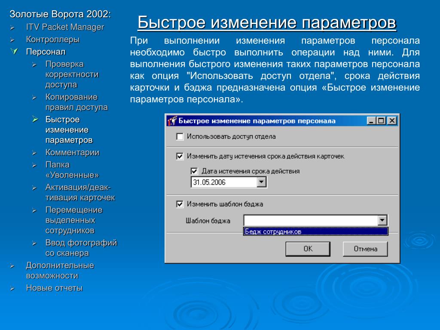Screen dimensions: 440x330
Task: Click the slide title 'Быстрое изменение параметров'
Action: (x=266, y=22)
